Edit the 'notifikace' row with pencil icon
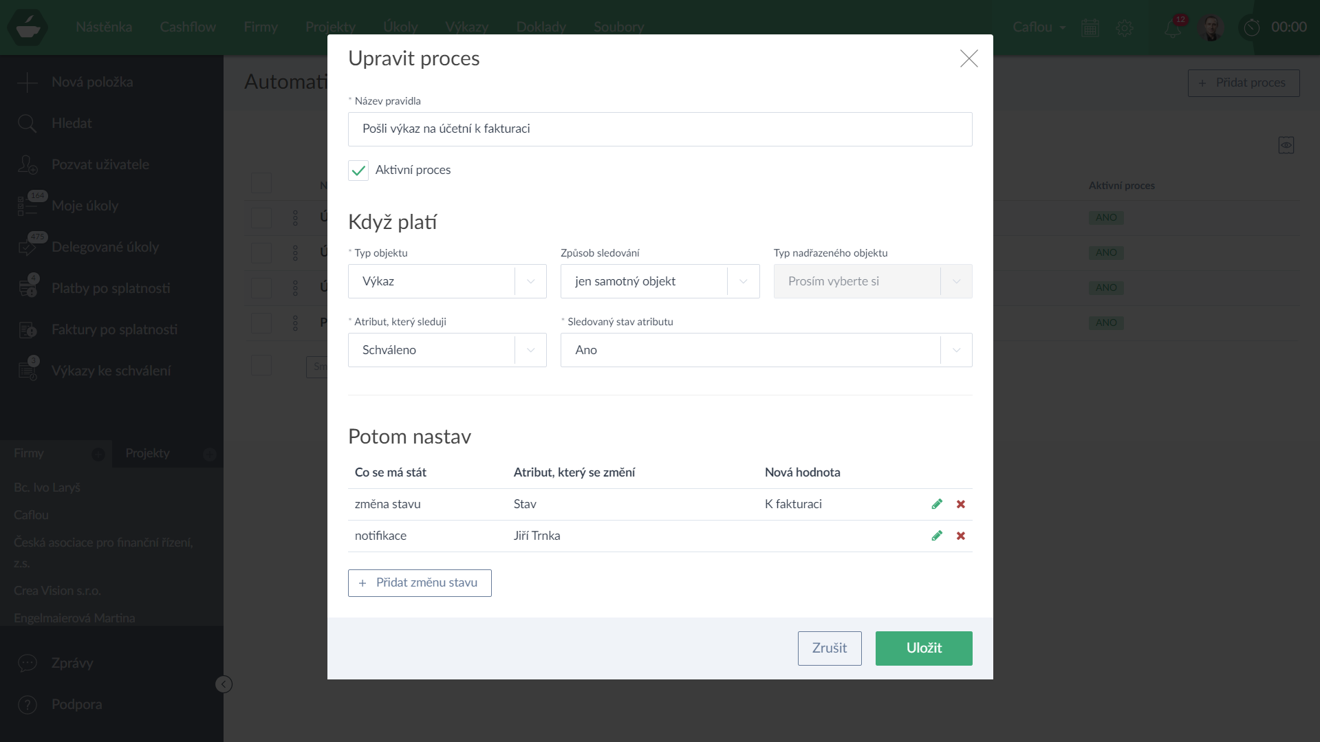The image size is (1320, 742). click(937, 536)
